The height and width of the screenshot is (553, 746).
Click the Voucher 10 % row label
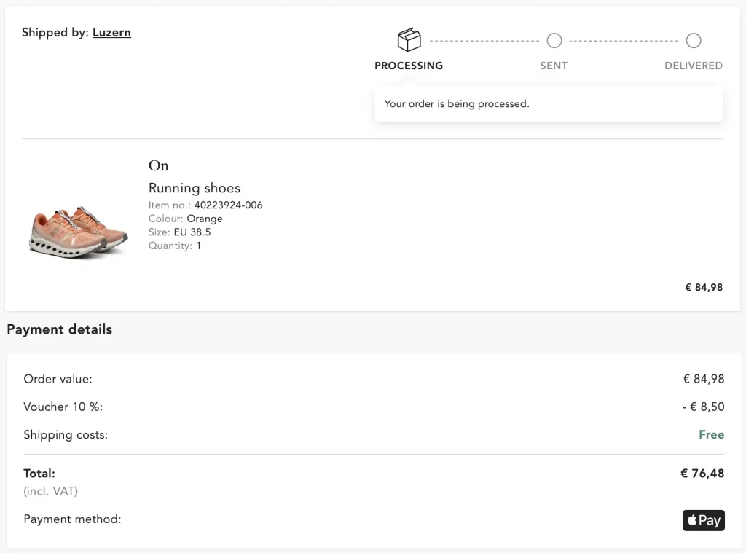pyautogui.click(x=63, y=407)
